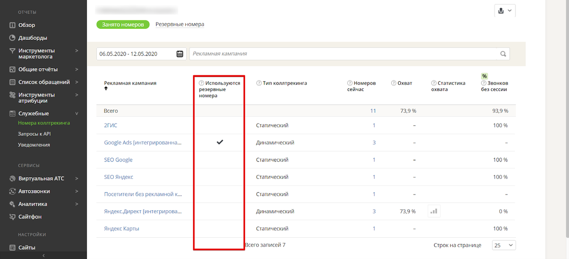Click the green percent icon above Звонков
This screenshot has width=569, height=259.
pyautogui.click(x=484, y=76)
